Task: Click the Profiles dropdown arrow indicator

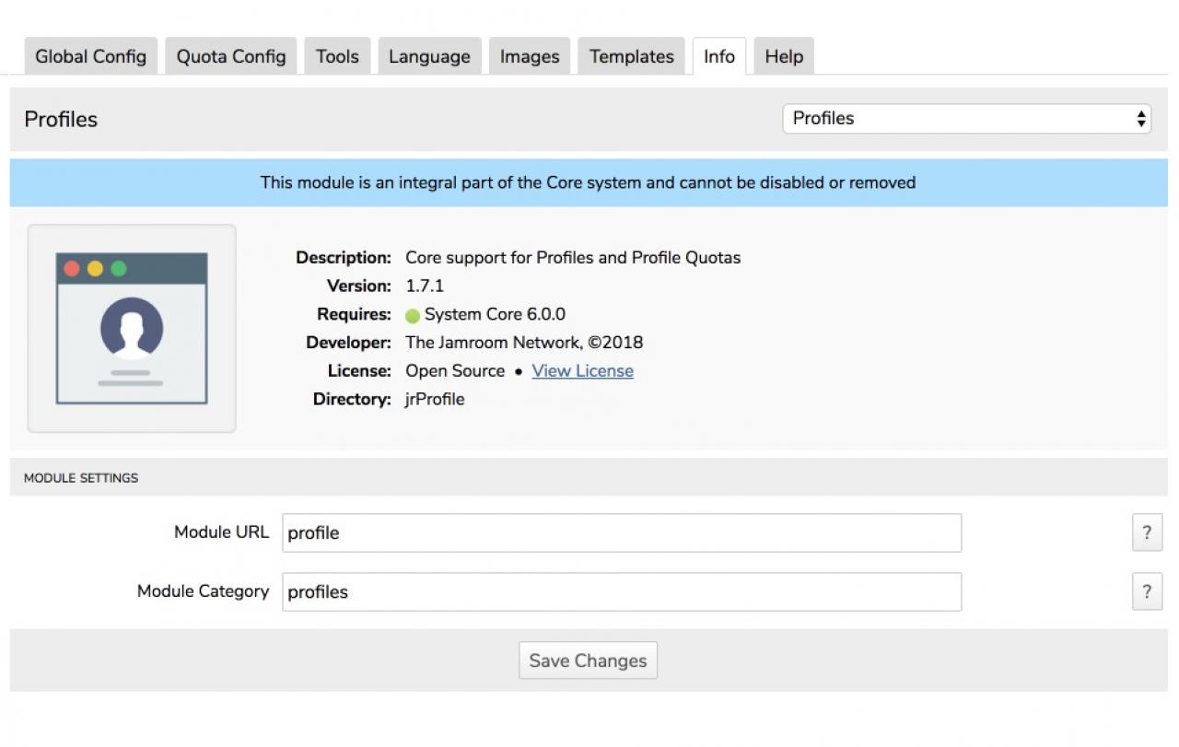Action: click(1141, 119)
